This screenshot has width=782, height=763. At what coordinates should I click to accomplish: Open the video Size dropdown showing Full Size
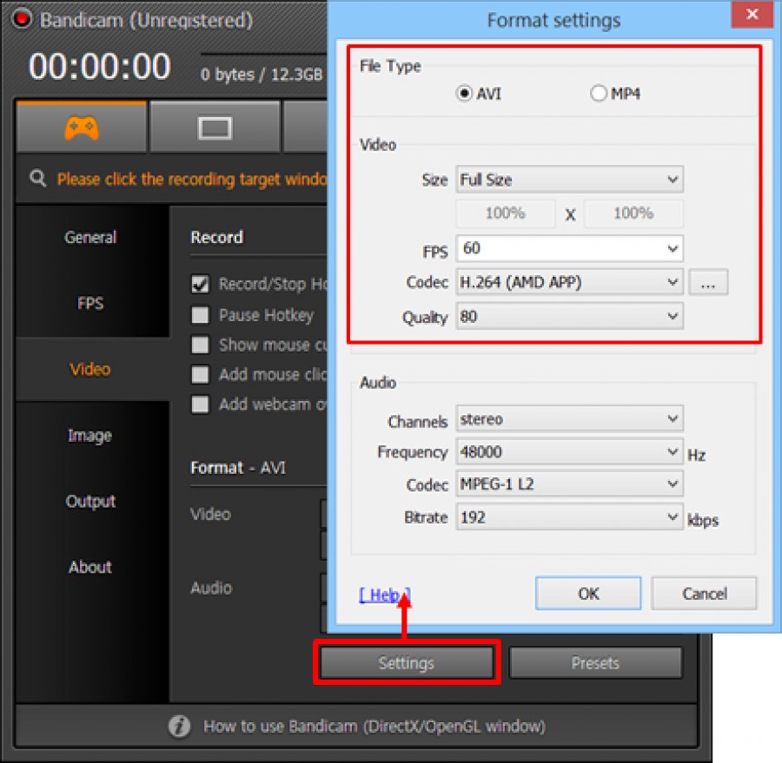tap(570, 180)
